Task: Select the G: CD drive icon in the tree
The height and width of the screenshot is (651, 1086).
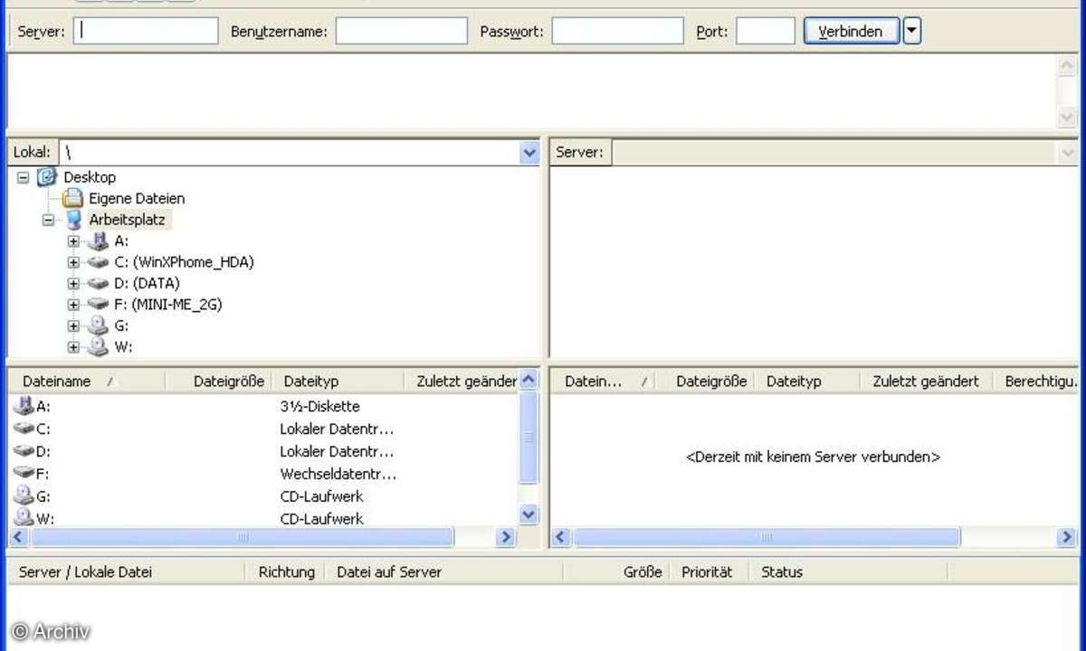Action: pyautogui.click(x=98, y=325)
